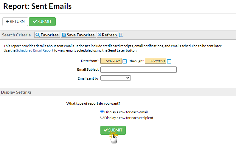This screenshot has height=144, width=236.
Task: Click into the Email Subject field
Action: tap(139, 69)
